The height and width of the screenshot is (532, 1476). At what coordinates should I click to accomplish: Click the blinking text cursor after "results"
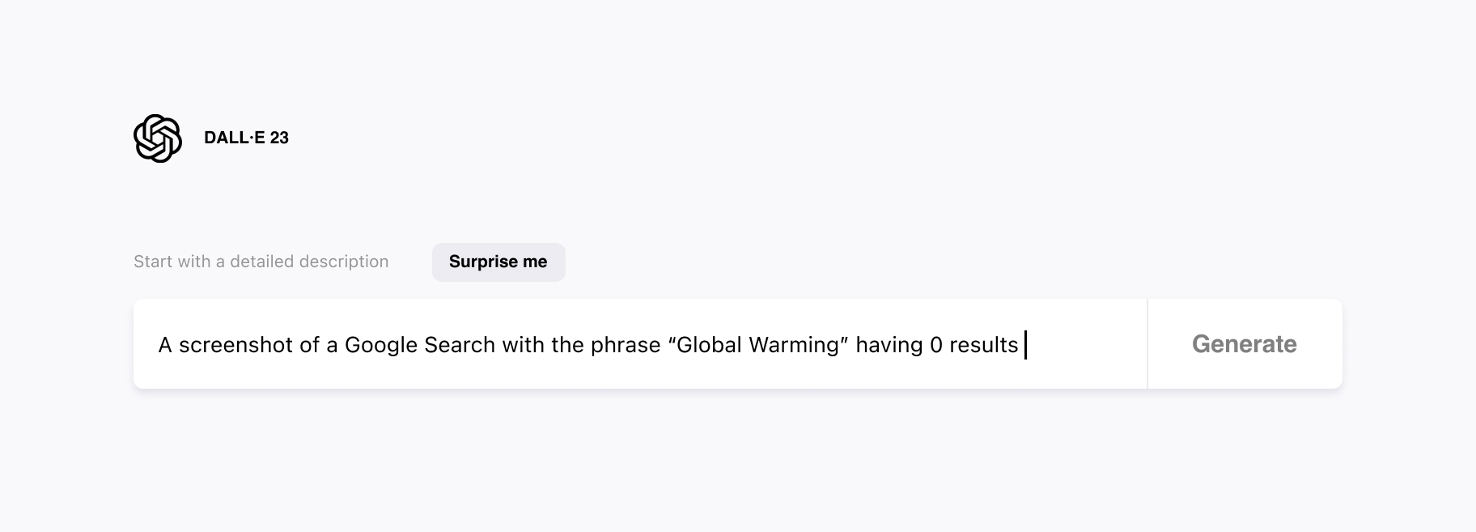pos(1025,345)
